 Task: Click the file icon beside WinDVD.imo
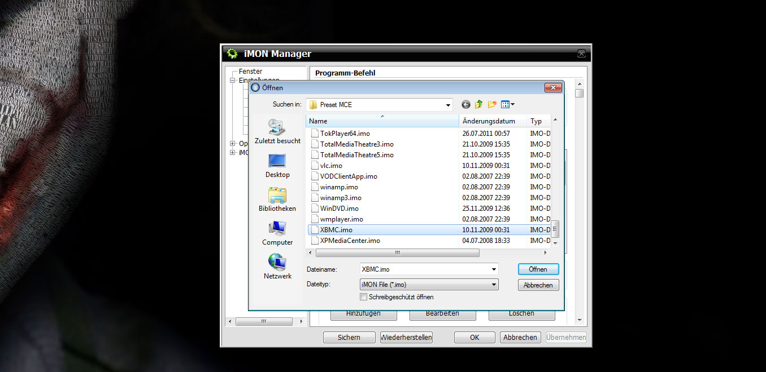click(x=315, y=209)
